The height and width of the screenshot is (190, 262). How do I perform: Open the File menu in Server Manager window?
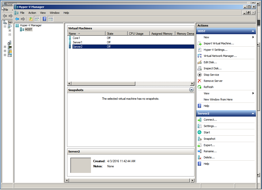tap(6, 10)
